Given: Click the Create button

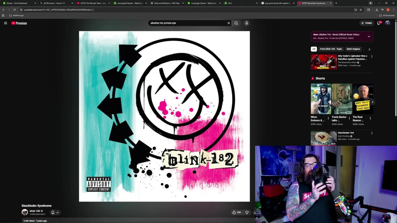Looking at the screenshot, I should tap(366, 23).
